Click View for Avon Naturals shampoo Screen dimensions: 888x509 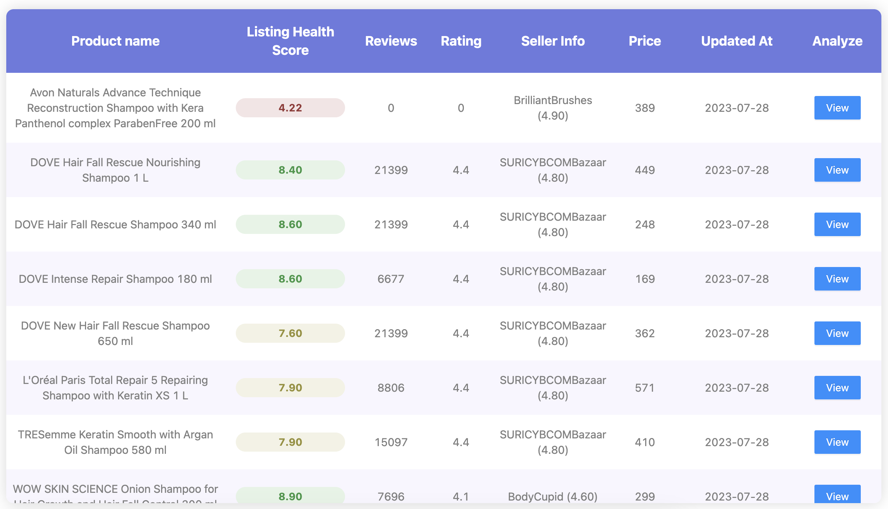(837, 108)
